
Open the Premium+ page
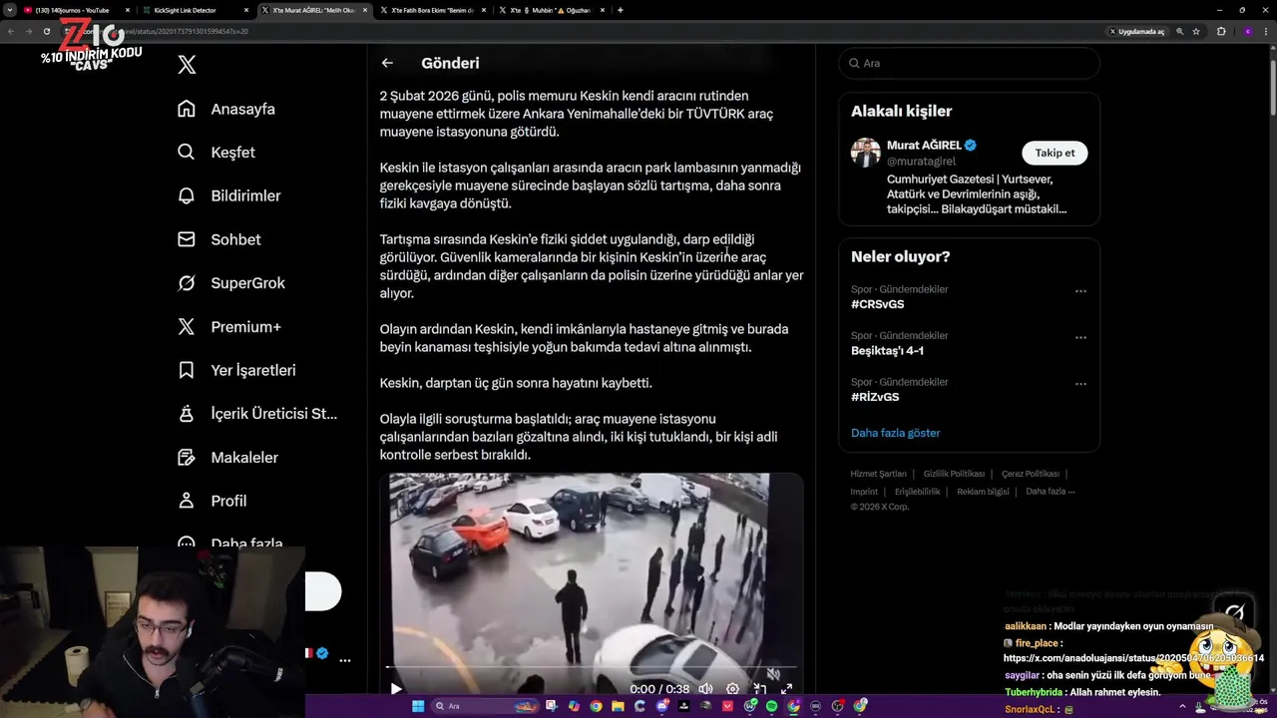228,327
